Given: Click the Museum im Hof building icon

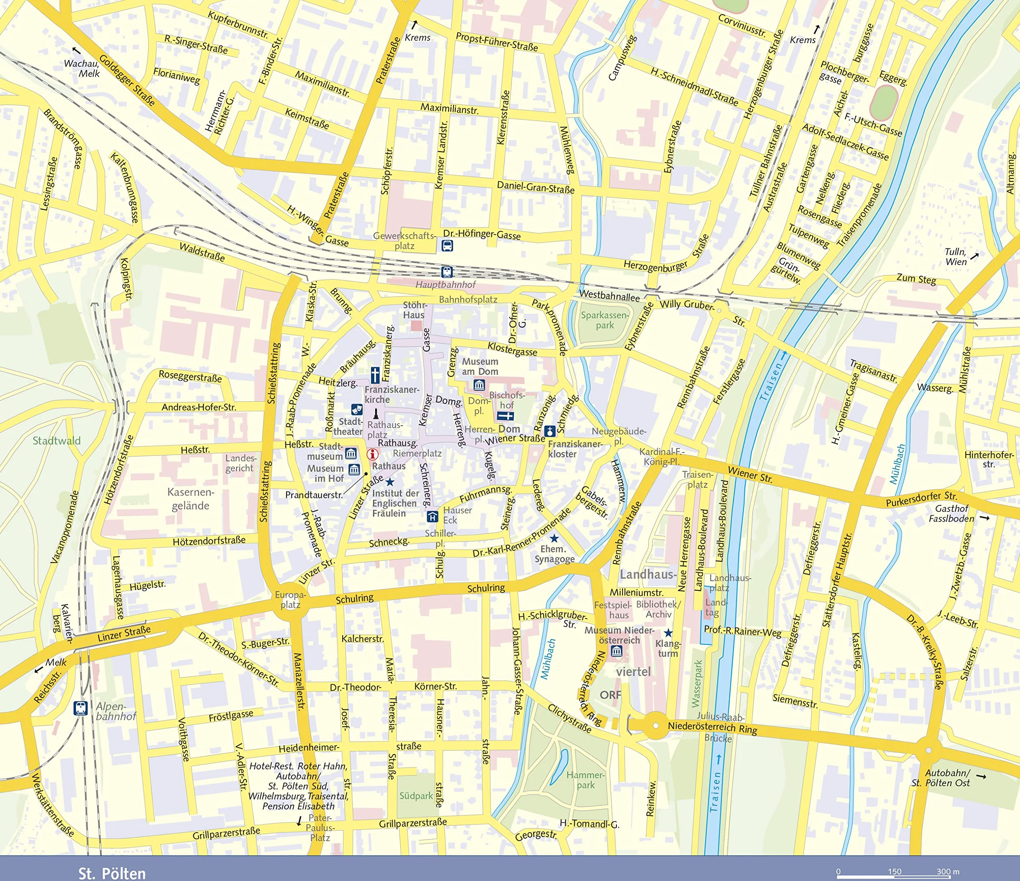Looking at the screenshot, I should (x=354, y=469).
